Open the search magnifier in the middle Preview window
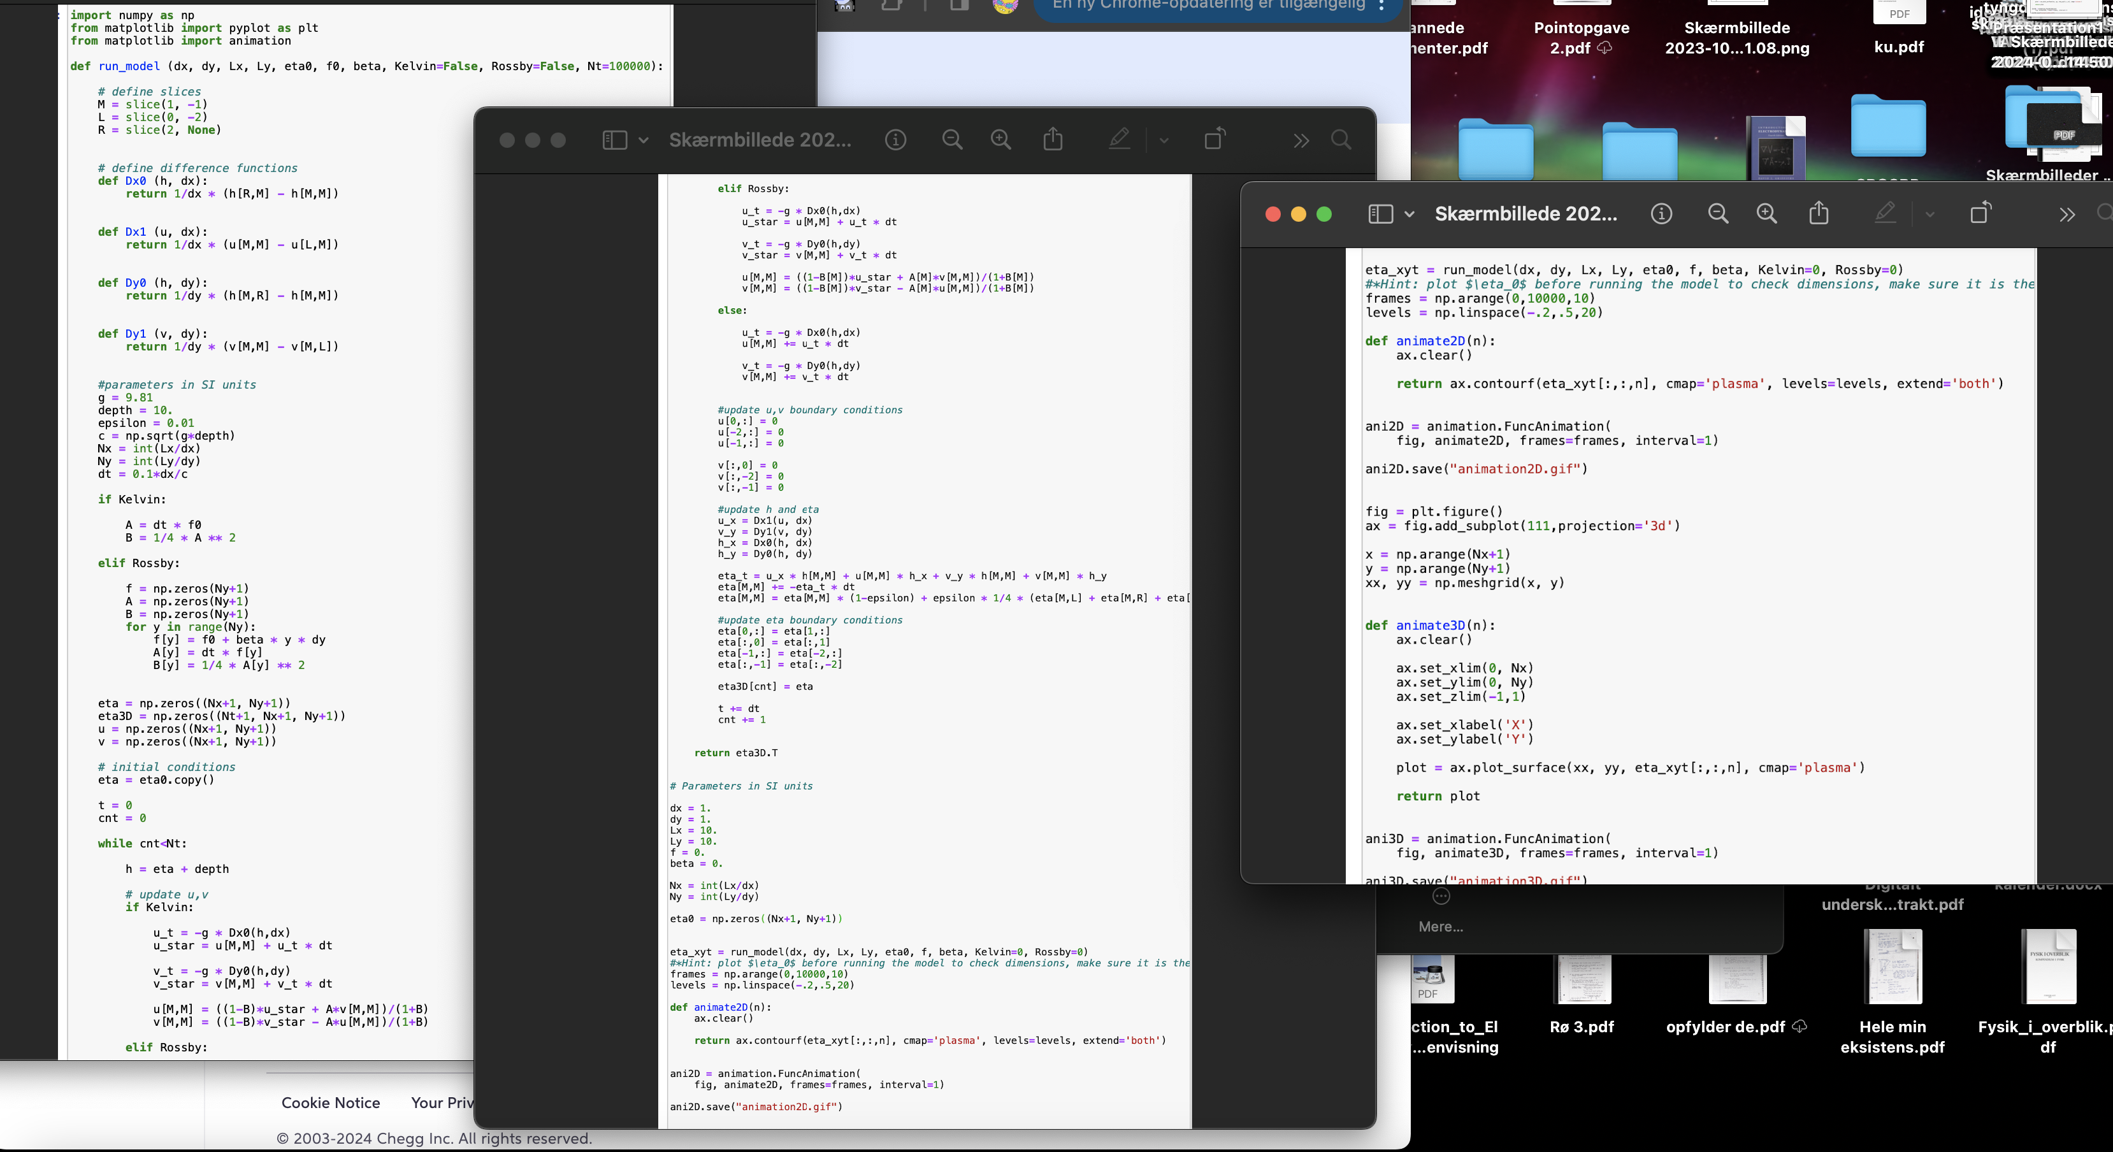The image size is (2113, 1152). 1340,140
